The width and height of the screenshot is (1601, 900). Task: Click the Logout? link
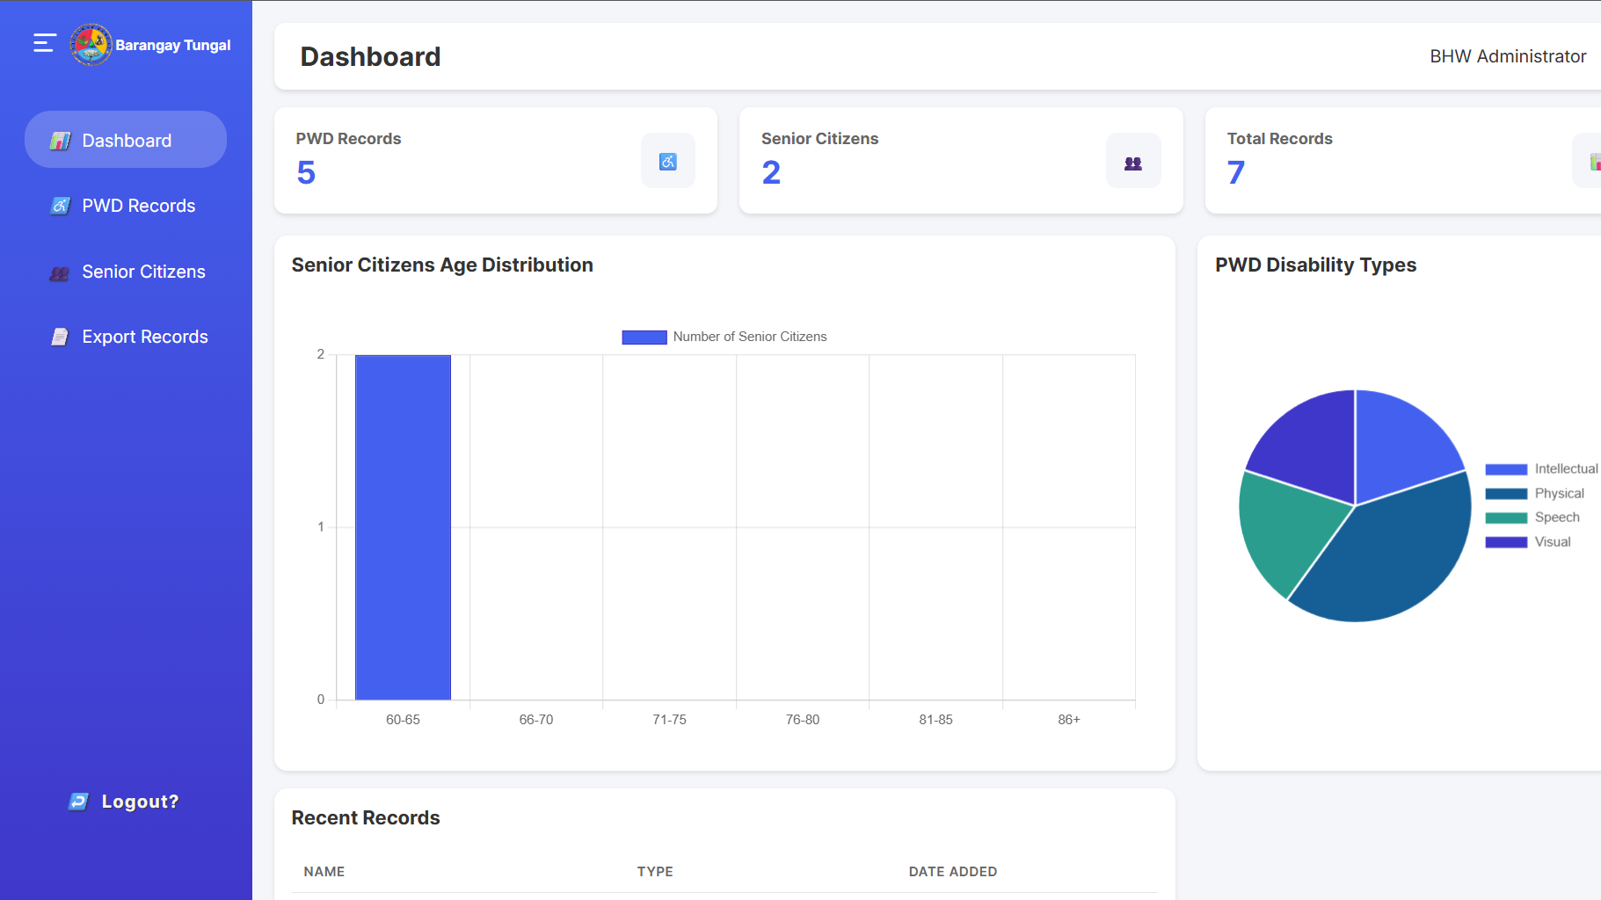(139, 801)
